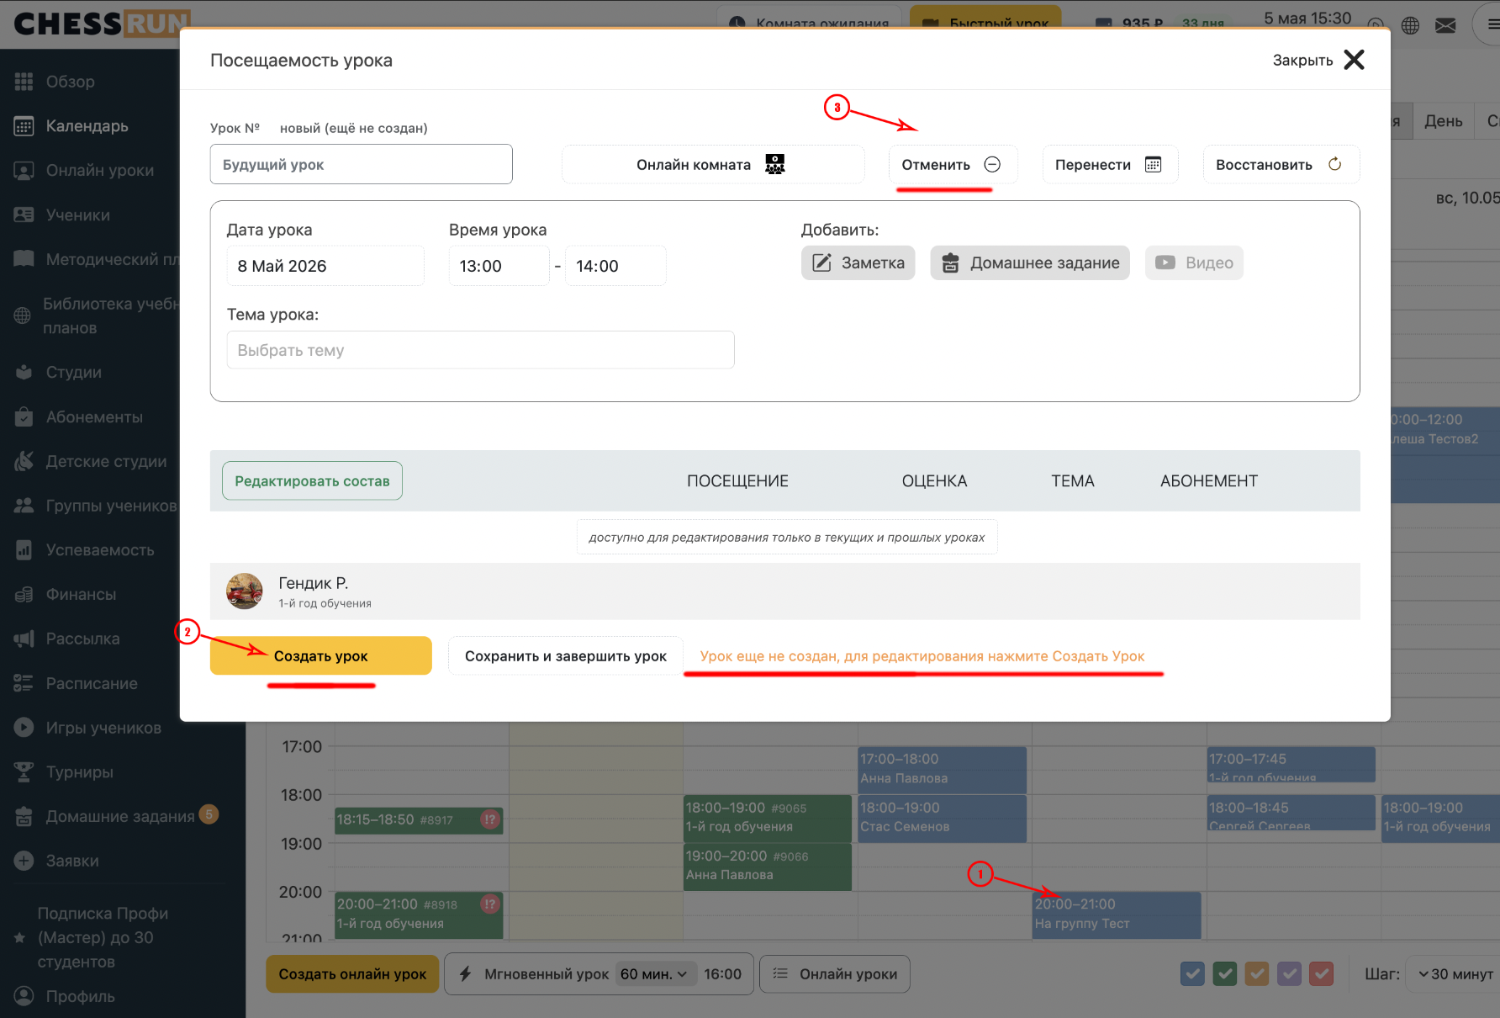Open the 13:00 start time field
This screenshot has width=1500, height=1018.
(x=499, y=266)
